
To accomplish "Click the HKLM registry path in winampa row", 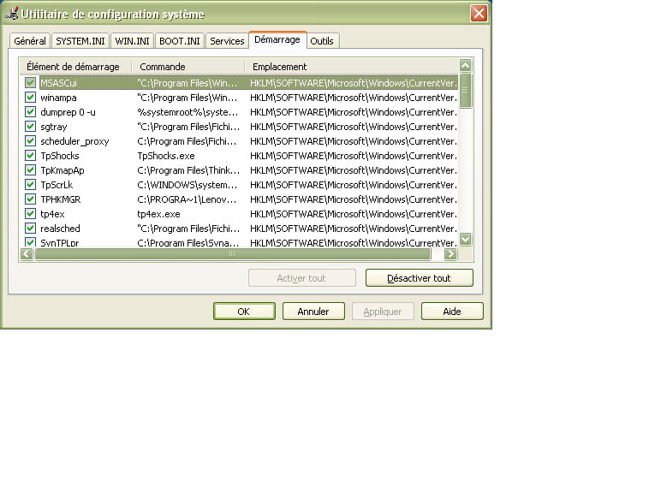I will pyautogui.click(x=354, y=98).
